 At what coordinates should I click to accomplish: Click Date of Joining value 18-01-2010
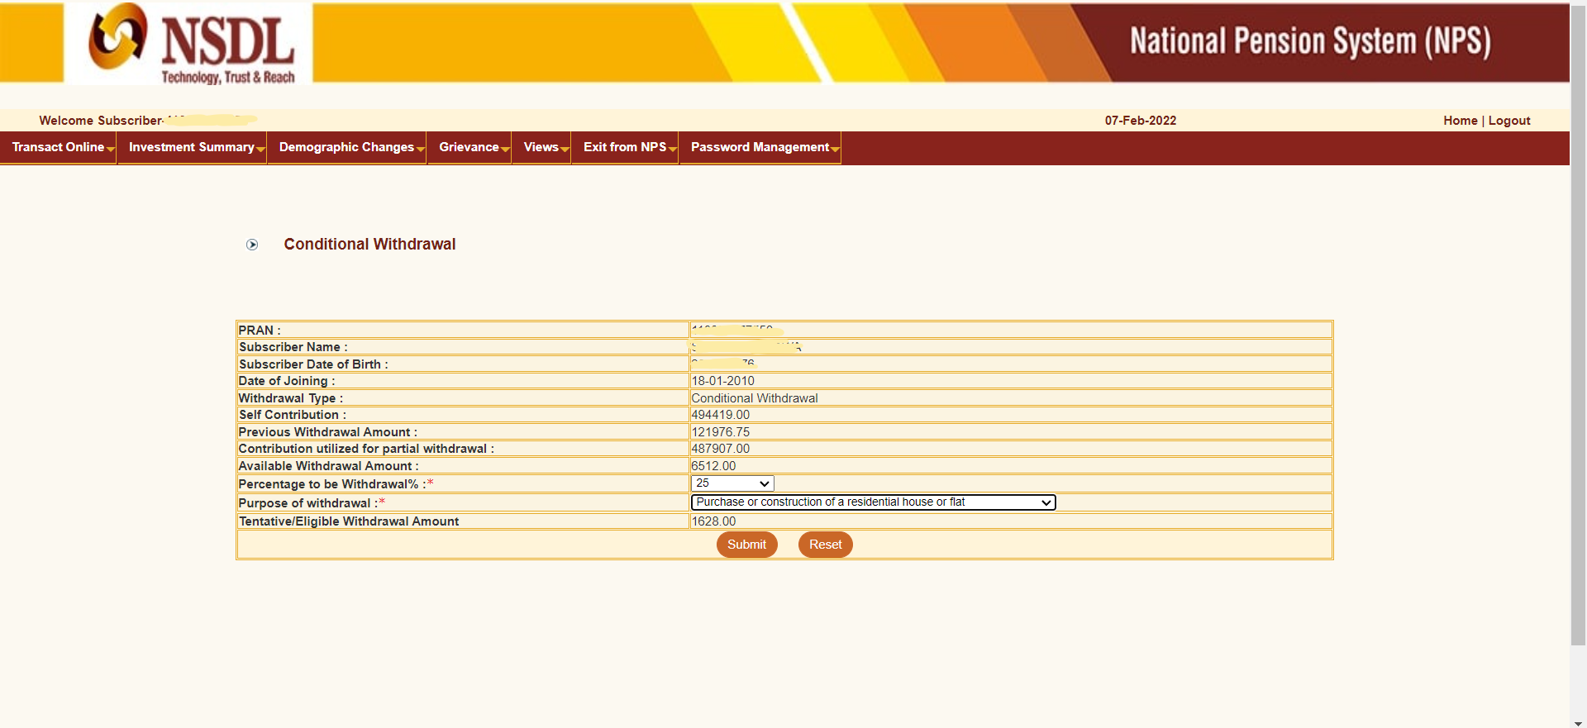point(723,381)
